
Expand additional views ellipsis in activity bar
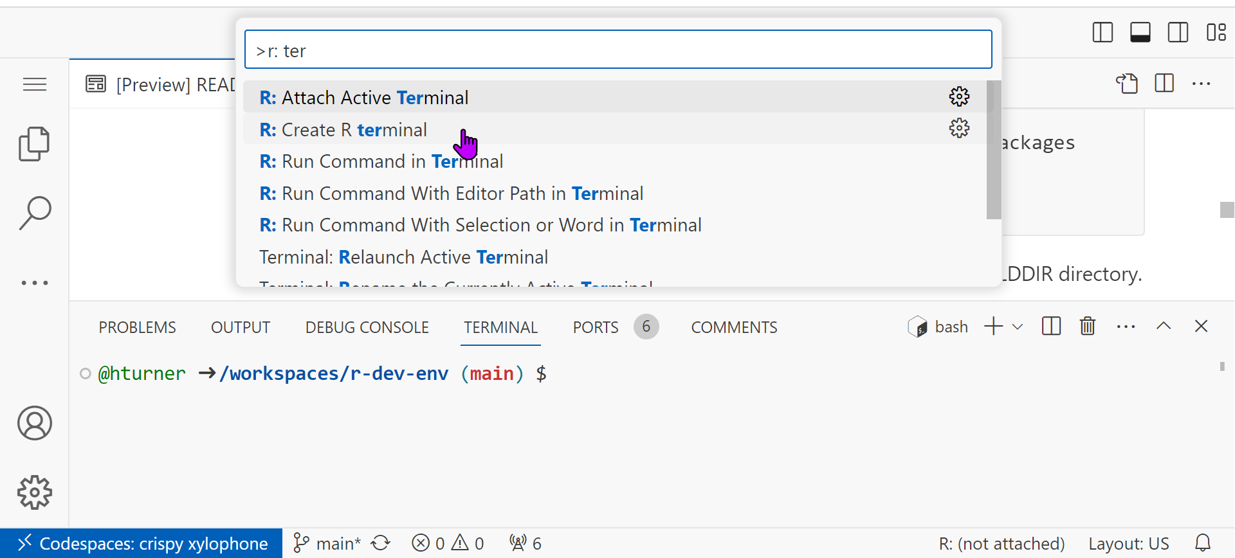(34, 283)
